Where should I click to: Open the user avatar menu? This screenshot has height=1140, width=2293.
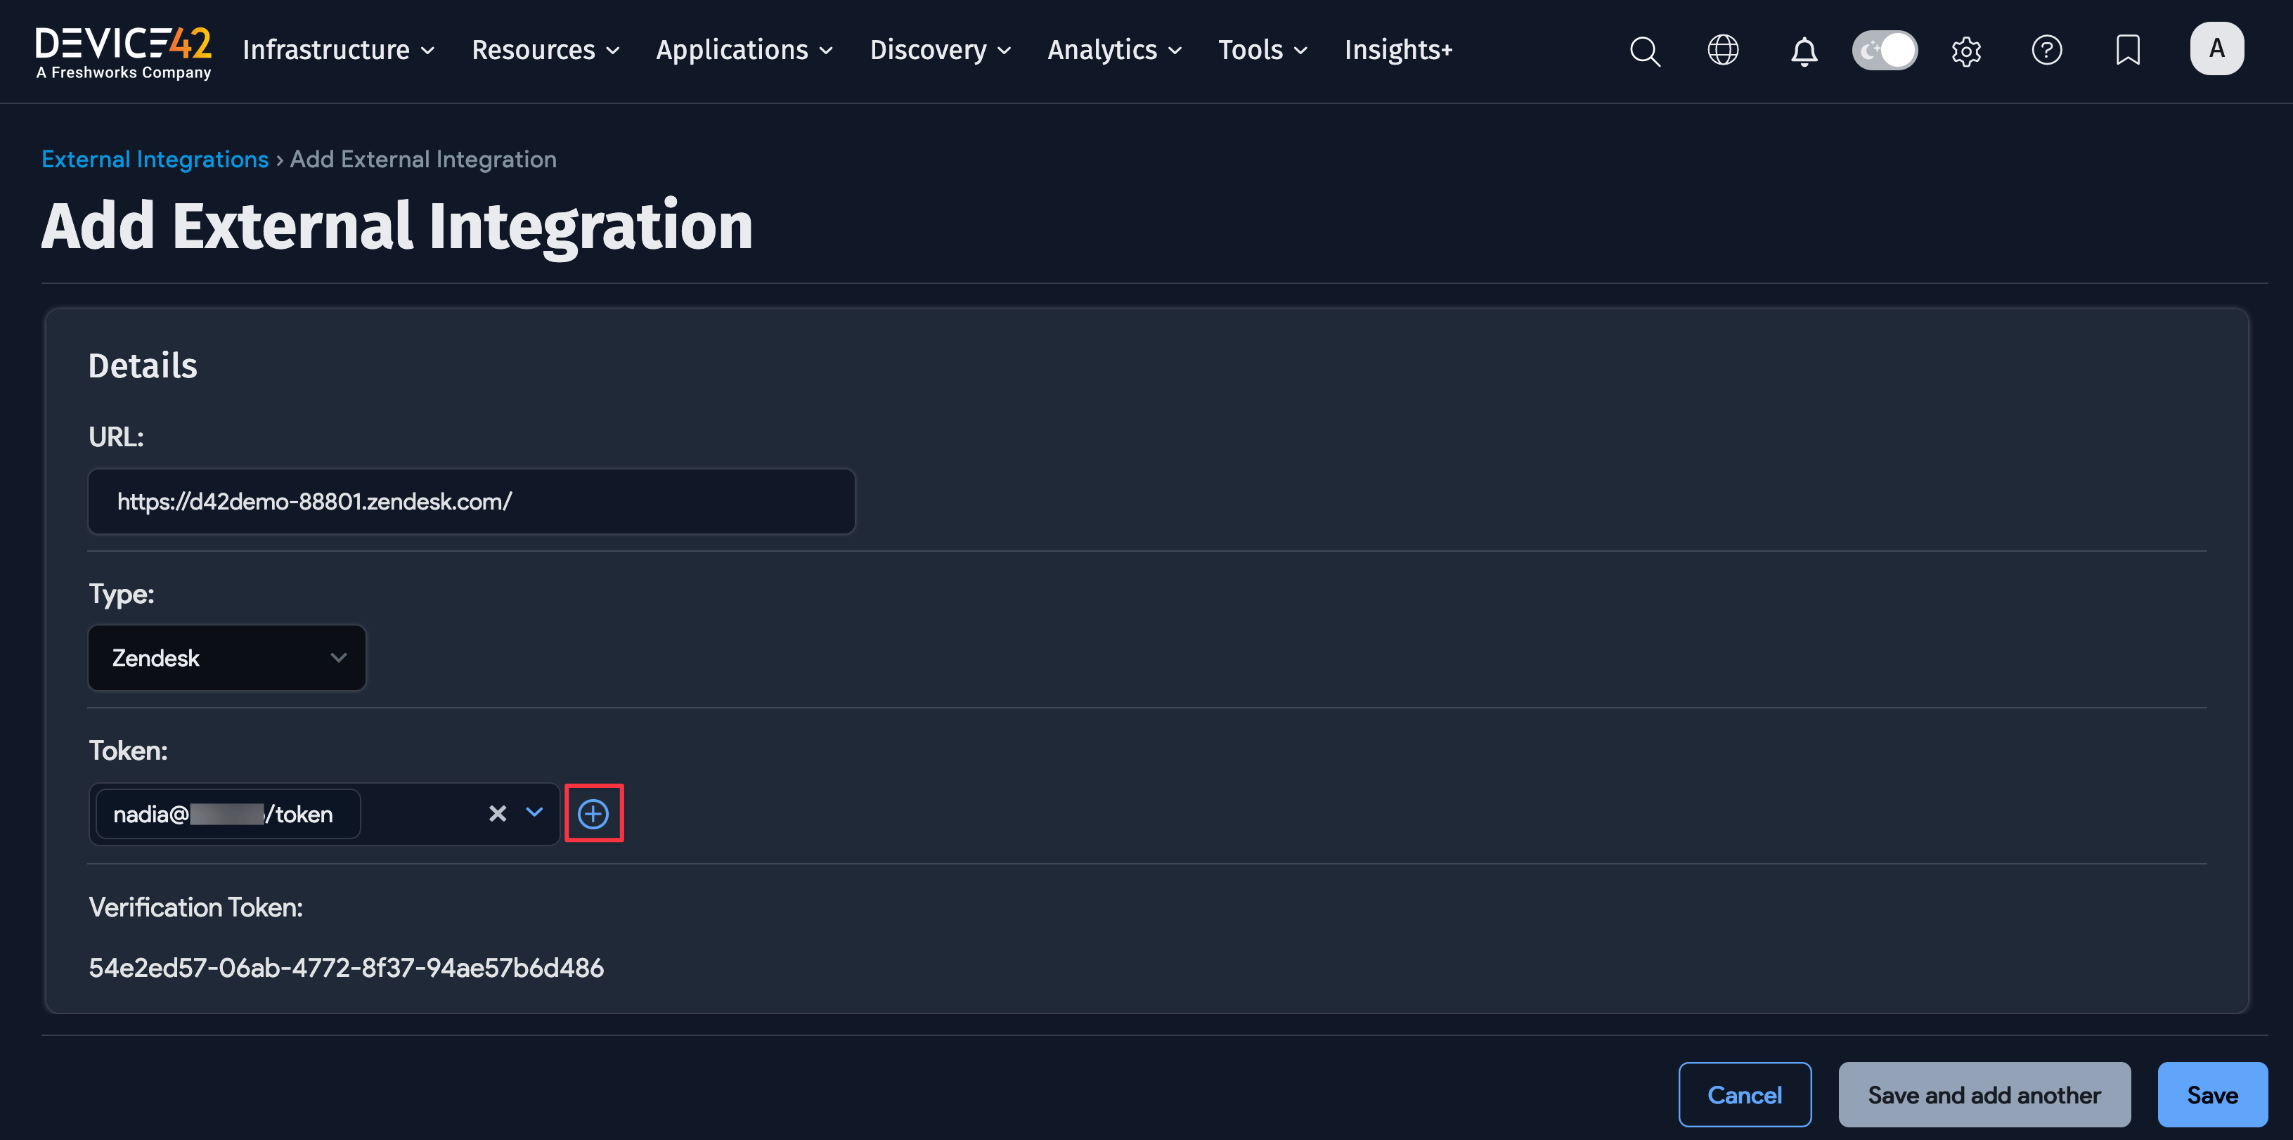(x=2216, y=49)
